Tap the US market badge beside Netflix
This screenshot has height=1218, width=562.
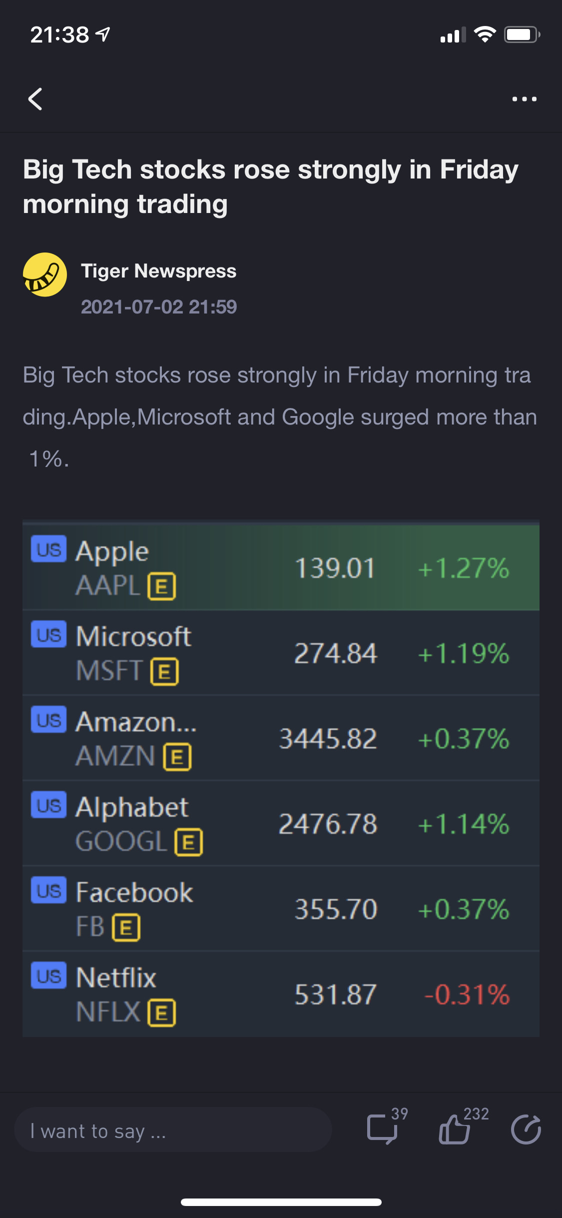click(x=48, y=975)
